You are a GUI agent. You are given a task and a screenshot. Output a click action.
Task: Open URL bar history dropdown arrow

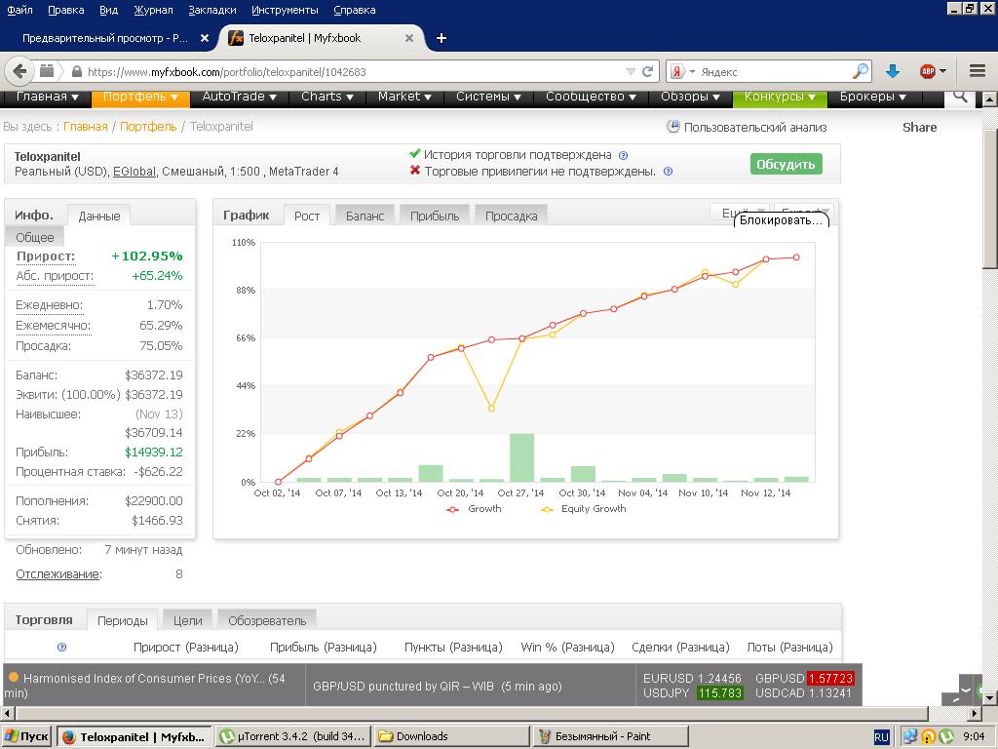(x=631, y=72)
